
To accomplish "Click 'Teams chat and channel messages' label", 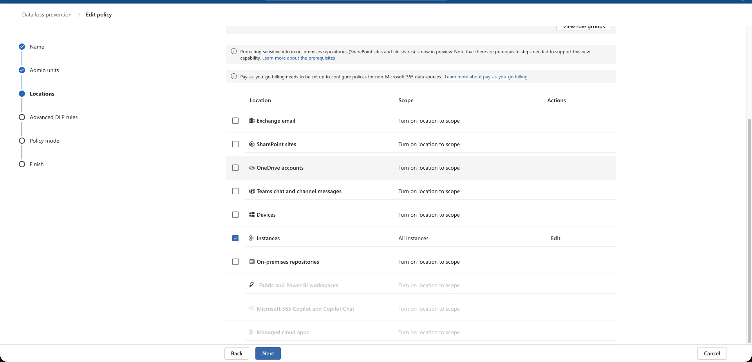I will tap(299, 191).
